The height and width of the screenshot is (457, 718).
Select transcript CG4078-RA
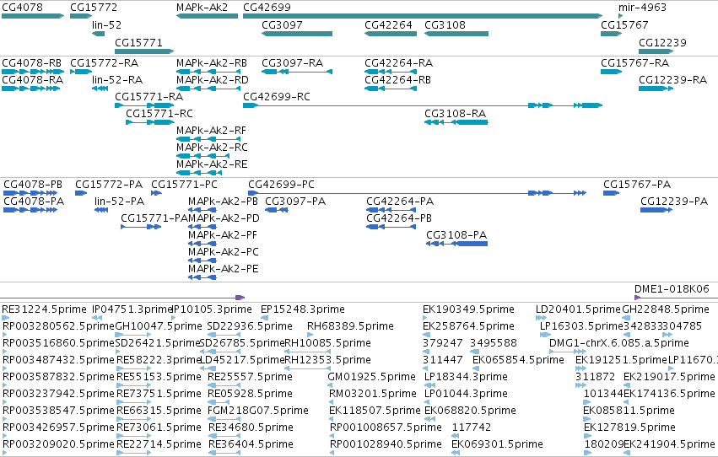click(33, 80)
